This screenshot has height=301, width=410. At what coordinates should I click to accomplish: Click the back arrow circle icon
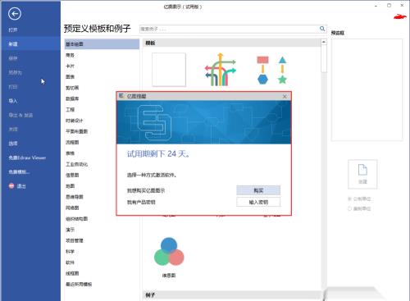(15, 13)
